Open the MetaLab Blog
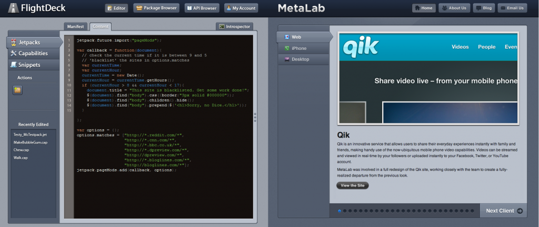 point(484,8)
